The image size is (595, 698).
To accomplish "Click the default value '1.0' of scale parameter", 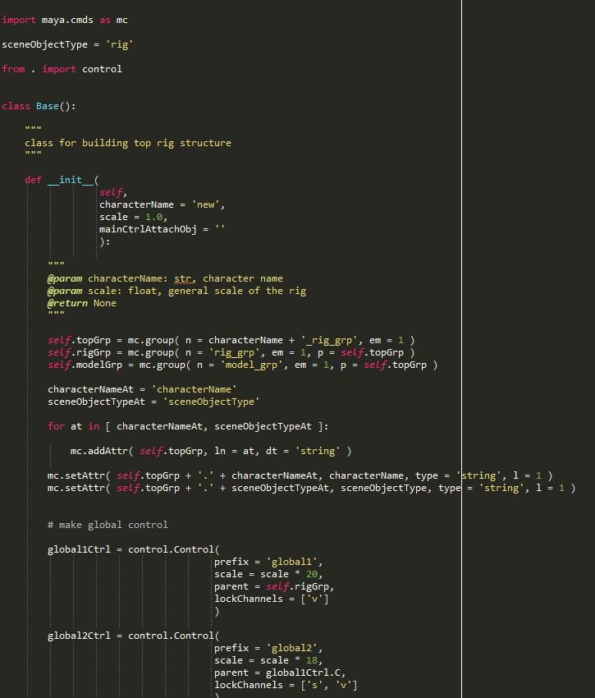I will tap(153, 217).
